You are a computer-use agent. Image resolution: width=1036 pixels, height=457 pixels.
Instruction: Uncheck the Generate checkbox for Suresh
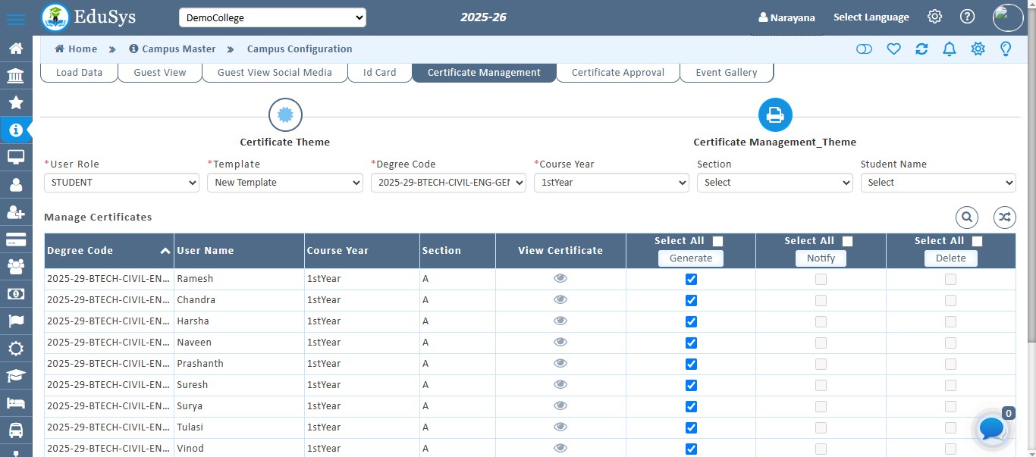690,385
